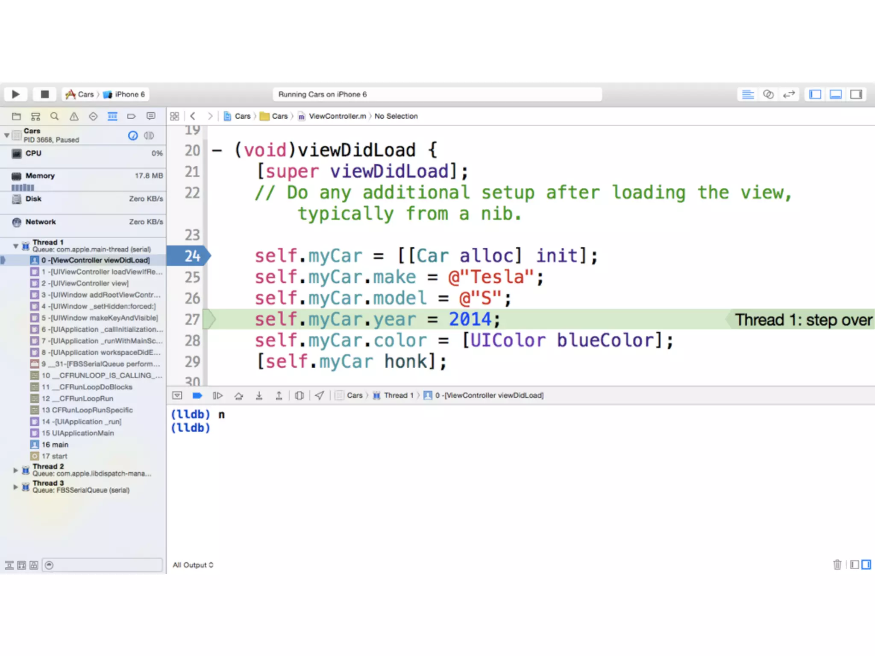Click the Step Over debug icon
Image resolution: width=875 pixels, height=656 pixels.
239,395
